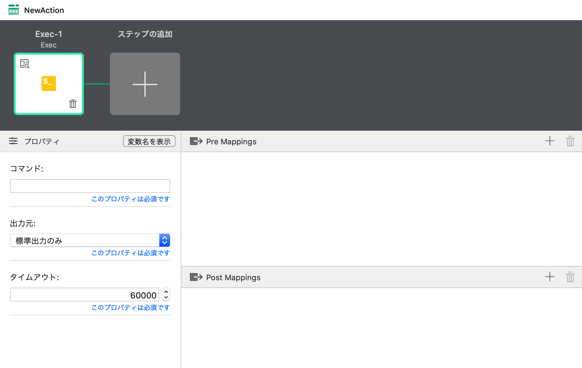Screen dimensions: 582x368
Task: Increase the timeout value with stepper
Action: coord(166,292)
